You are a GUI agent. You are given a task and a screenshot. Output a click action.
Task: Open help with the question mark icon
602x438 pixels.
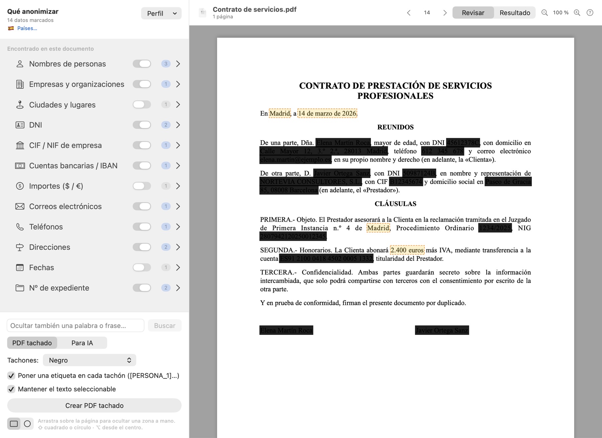coord(590,13)
